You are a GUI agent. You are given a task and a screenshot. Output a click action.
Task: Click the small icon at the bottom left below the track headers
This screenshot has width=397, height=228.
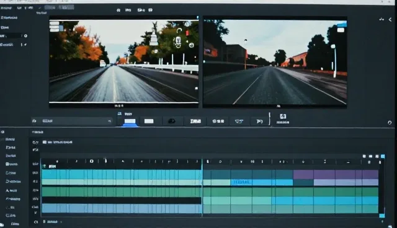pos(36,222)
